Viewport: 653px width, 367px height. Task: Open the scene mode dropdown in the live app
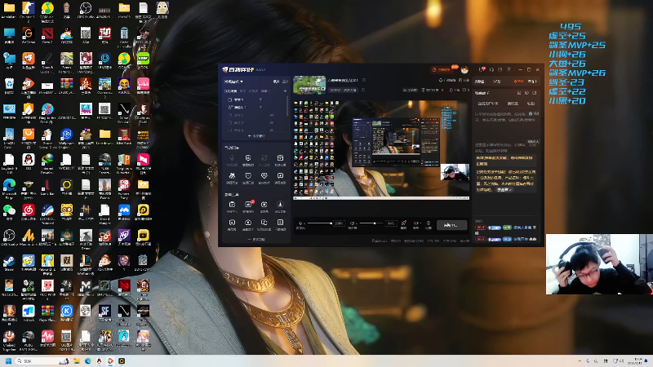[x=233, y=82]
